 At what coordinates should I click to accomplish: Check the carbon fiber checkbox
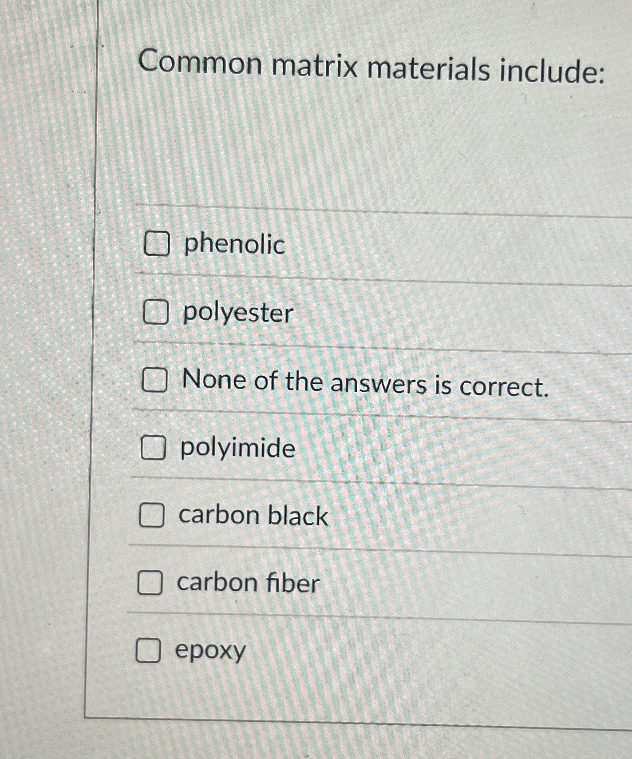tap(150, 583)
